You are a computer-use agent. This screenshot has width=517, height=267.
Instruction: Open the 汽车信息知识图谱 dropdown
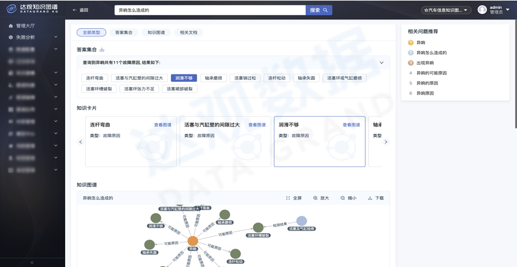pos(446,10)
